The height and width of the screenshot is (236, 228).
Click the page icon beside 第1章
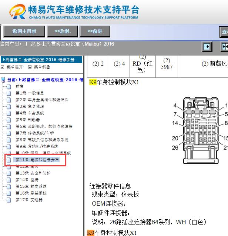[9, 93]
